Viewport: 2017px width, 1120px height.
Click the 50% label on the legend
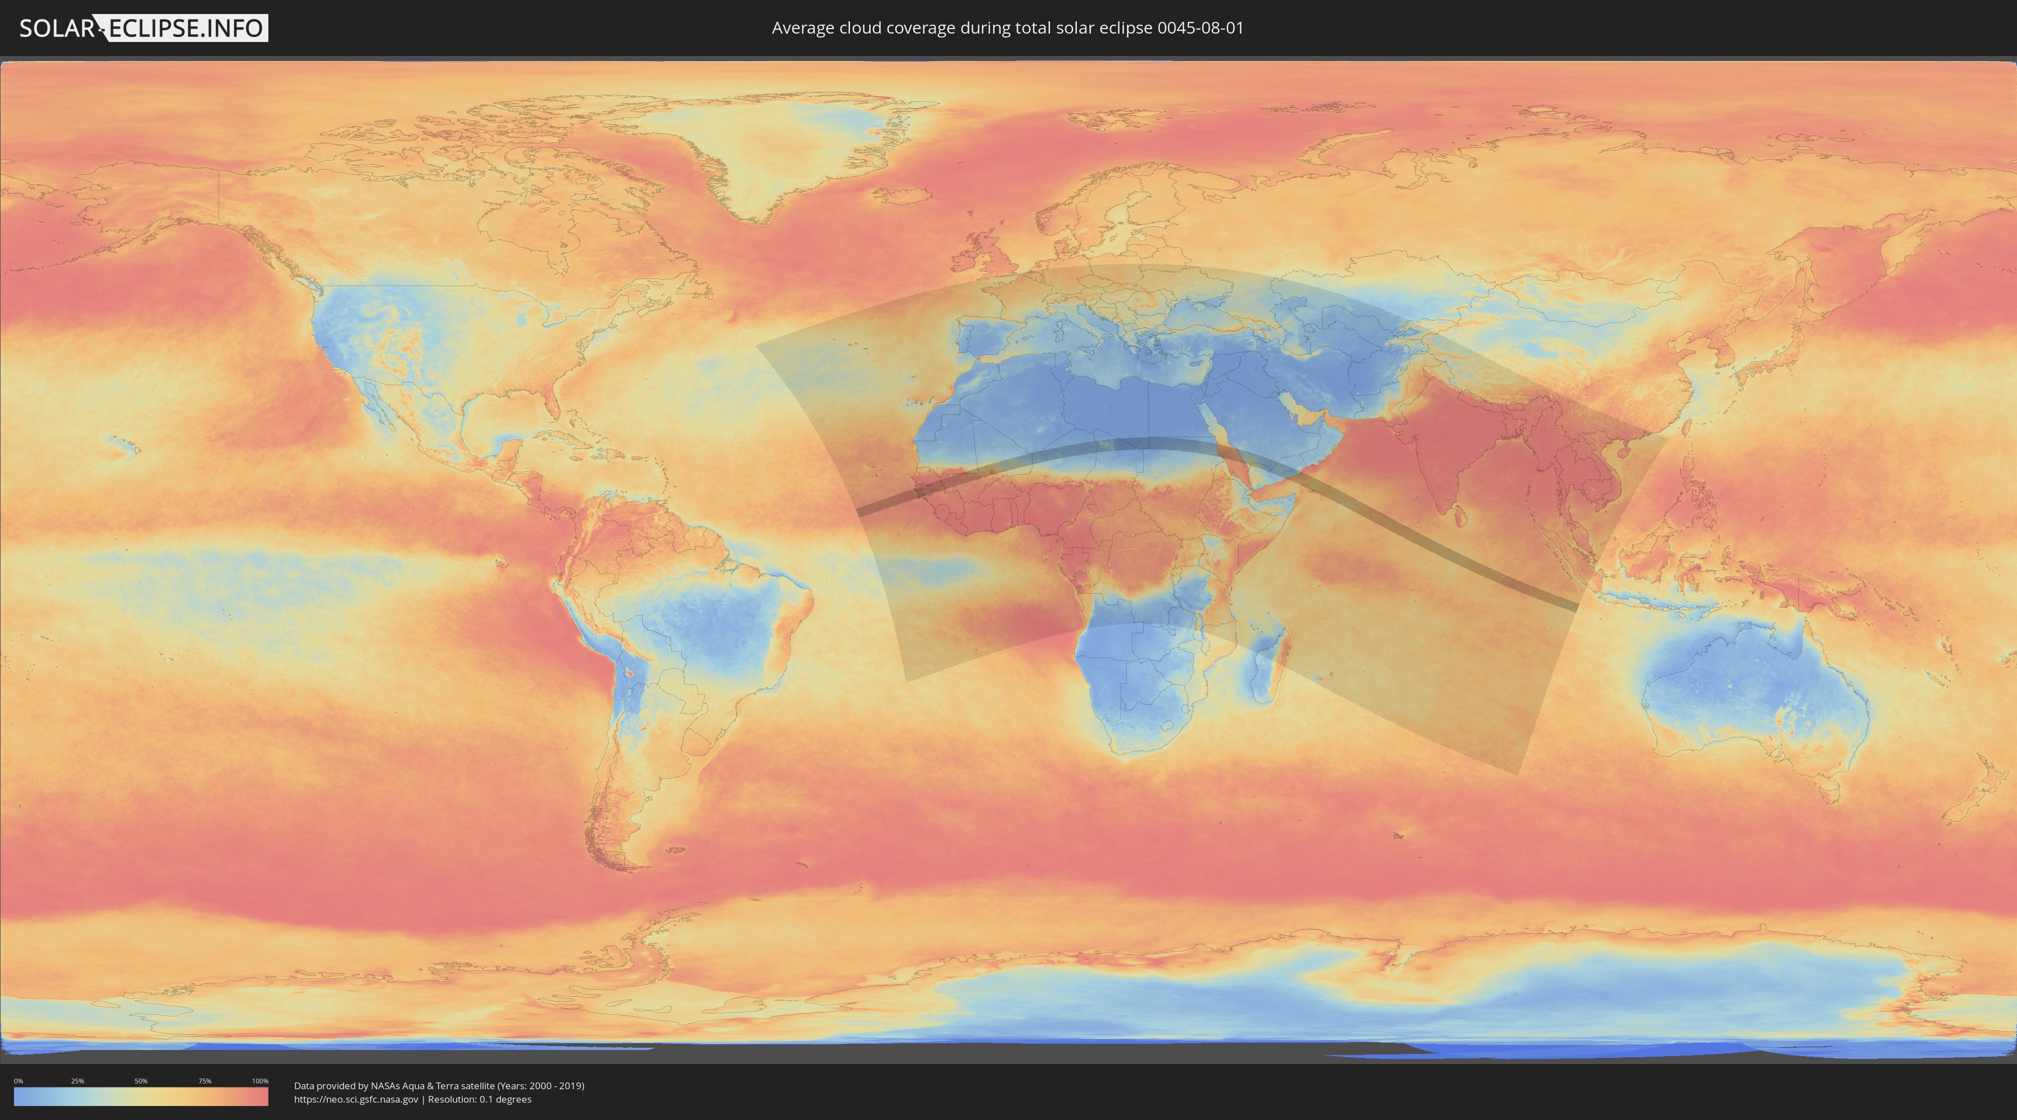[141, 1081]
